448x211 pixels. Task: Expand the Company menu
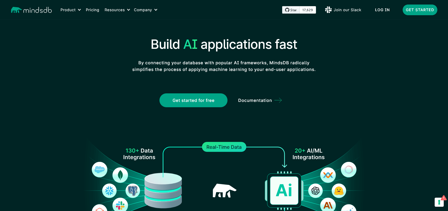click(x=146, y=10)
